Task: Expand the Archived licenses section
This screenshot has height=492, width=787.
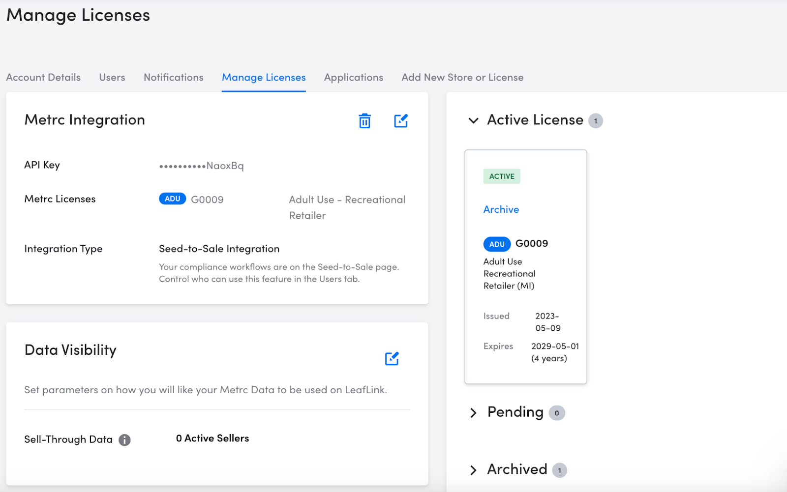Action: pyautogui.click(x=473, y=470)
